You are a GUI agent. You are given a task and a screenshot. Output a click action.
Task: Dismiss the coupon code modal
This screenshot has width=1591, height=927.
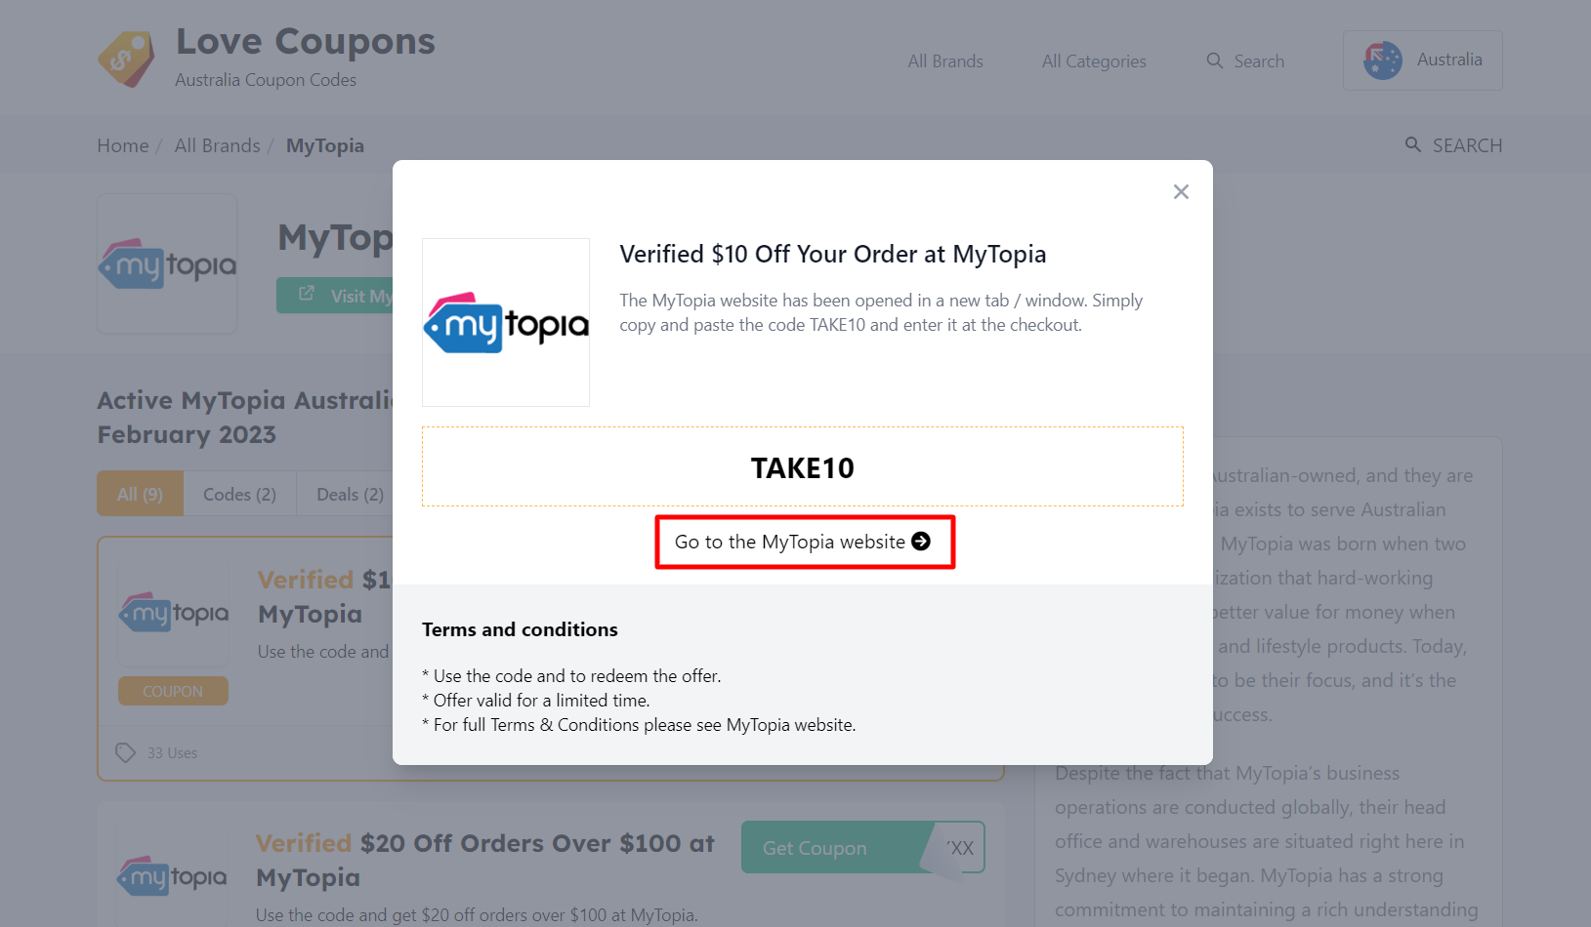point(1181,191)
